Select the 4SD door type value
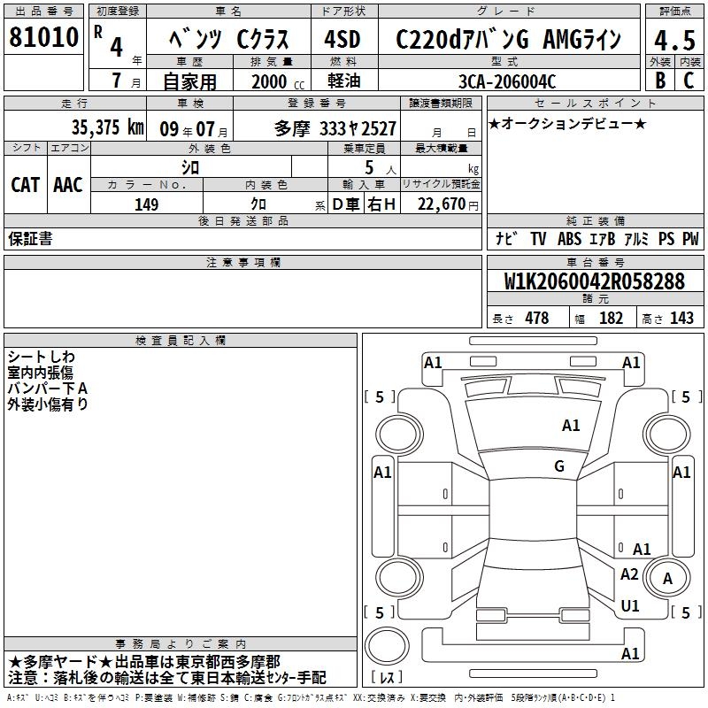708x708 pixels. pyautogui.click(x=342, y=39)
